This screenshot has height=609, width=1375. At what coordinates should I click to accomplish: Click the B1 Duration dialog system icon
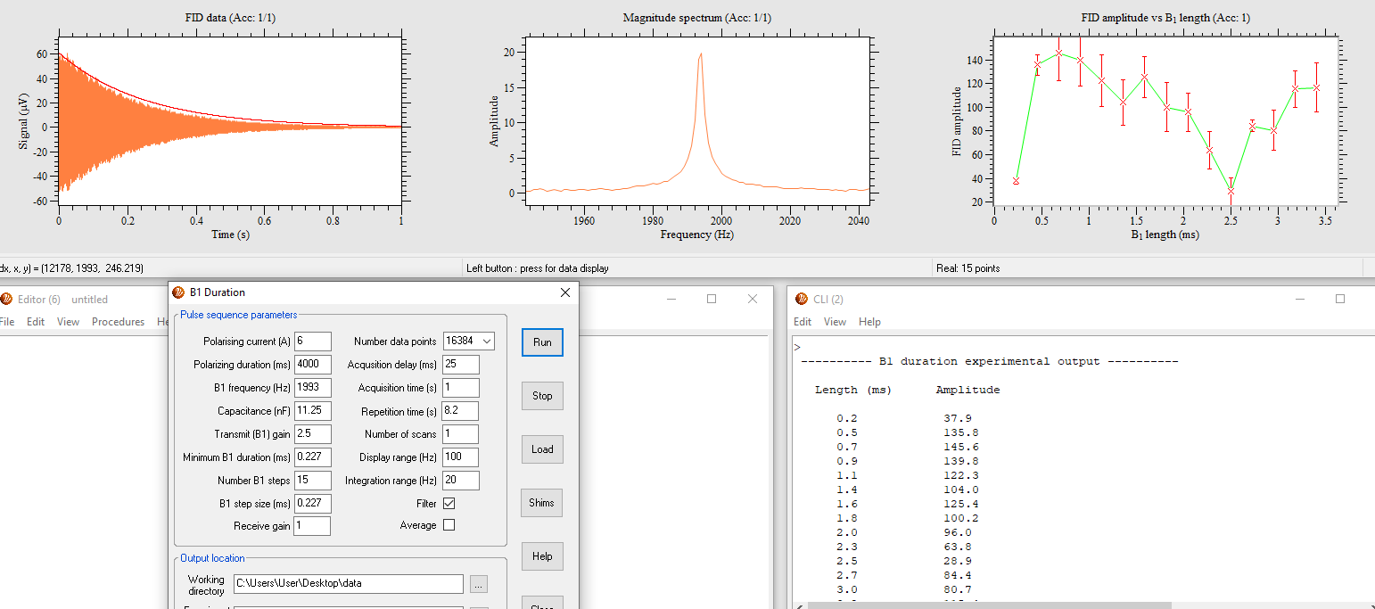click(178, 292)
